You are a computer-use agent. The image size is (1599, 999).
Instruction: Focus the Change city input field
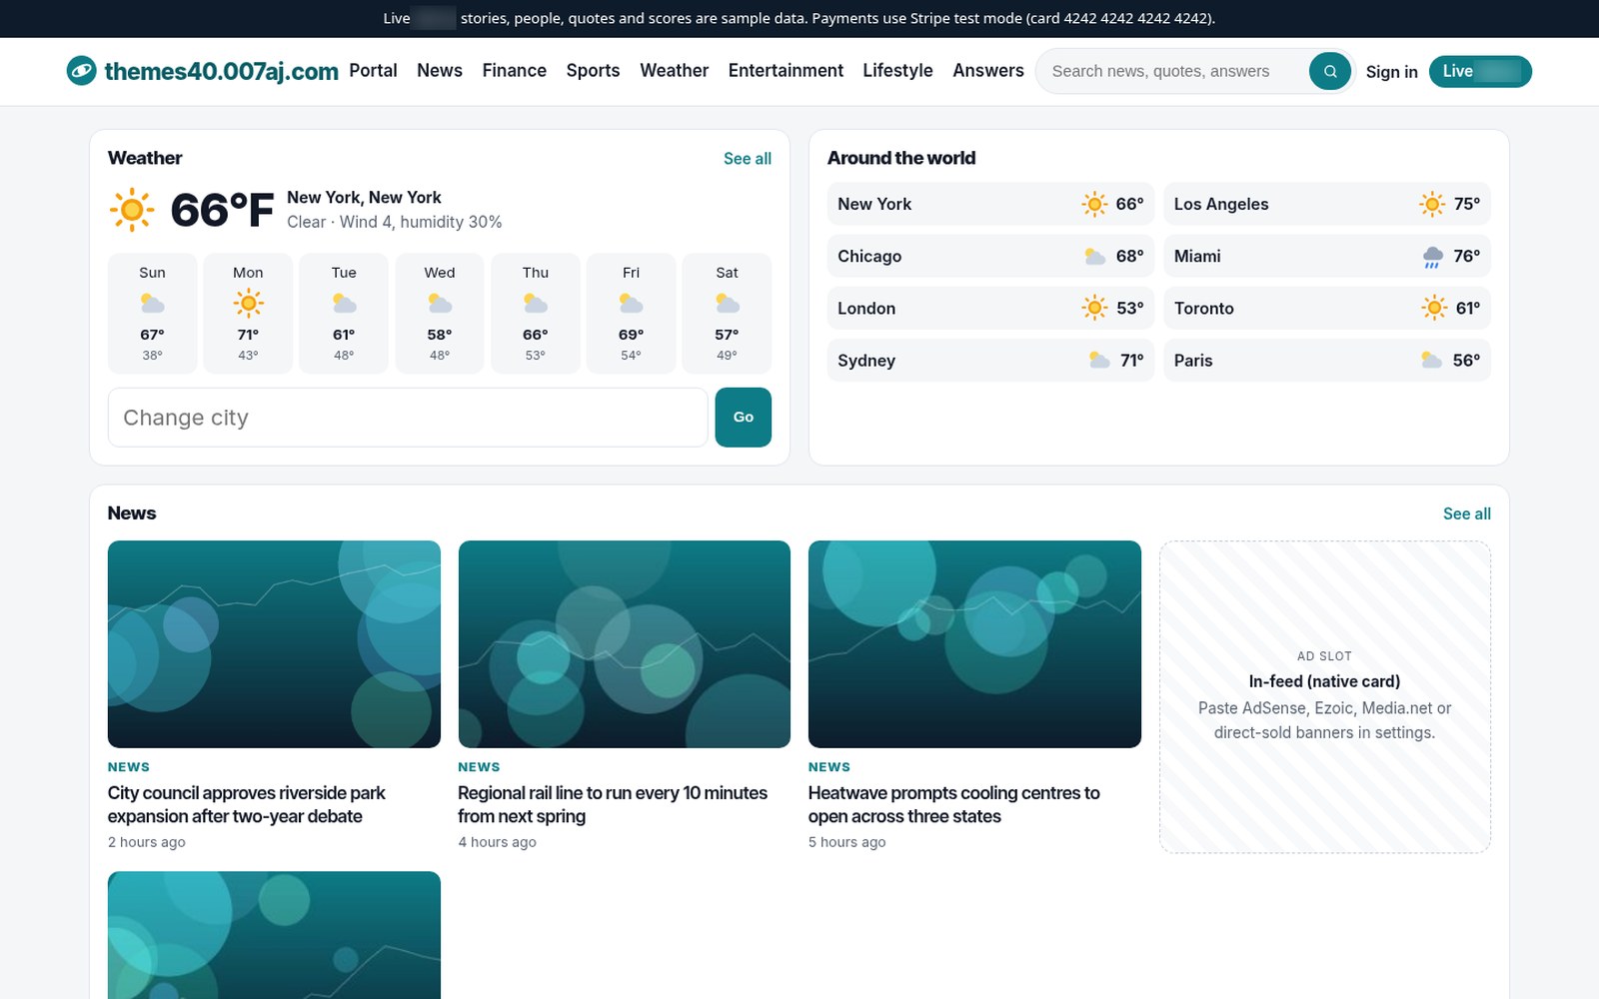(408, 417)
